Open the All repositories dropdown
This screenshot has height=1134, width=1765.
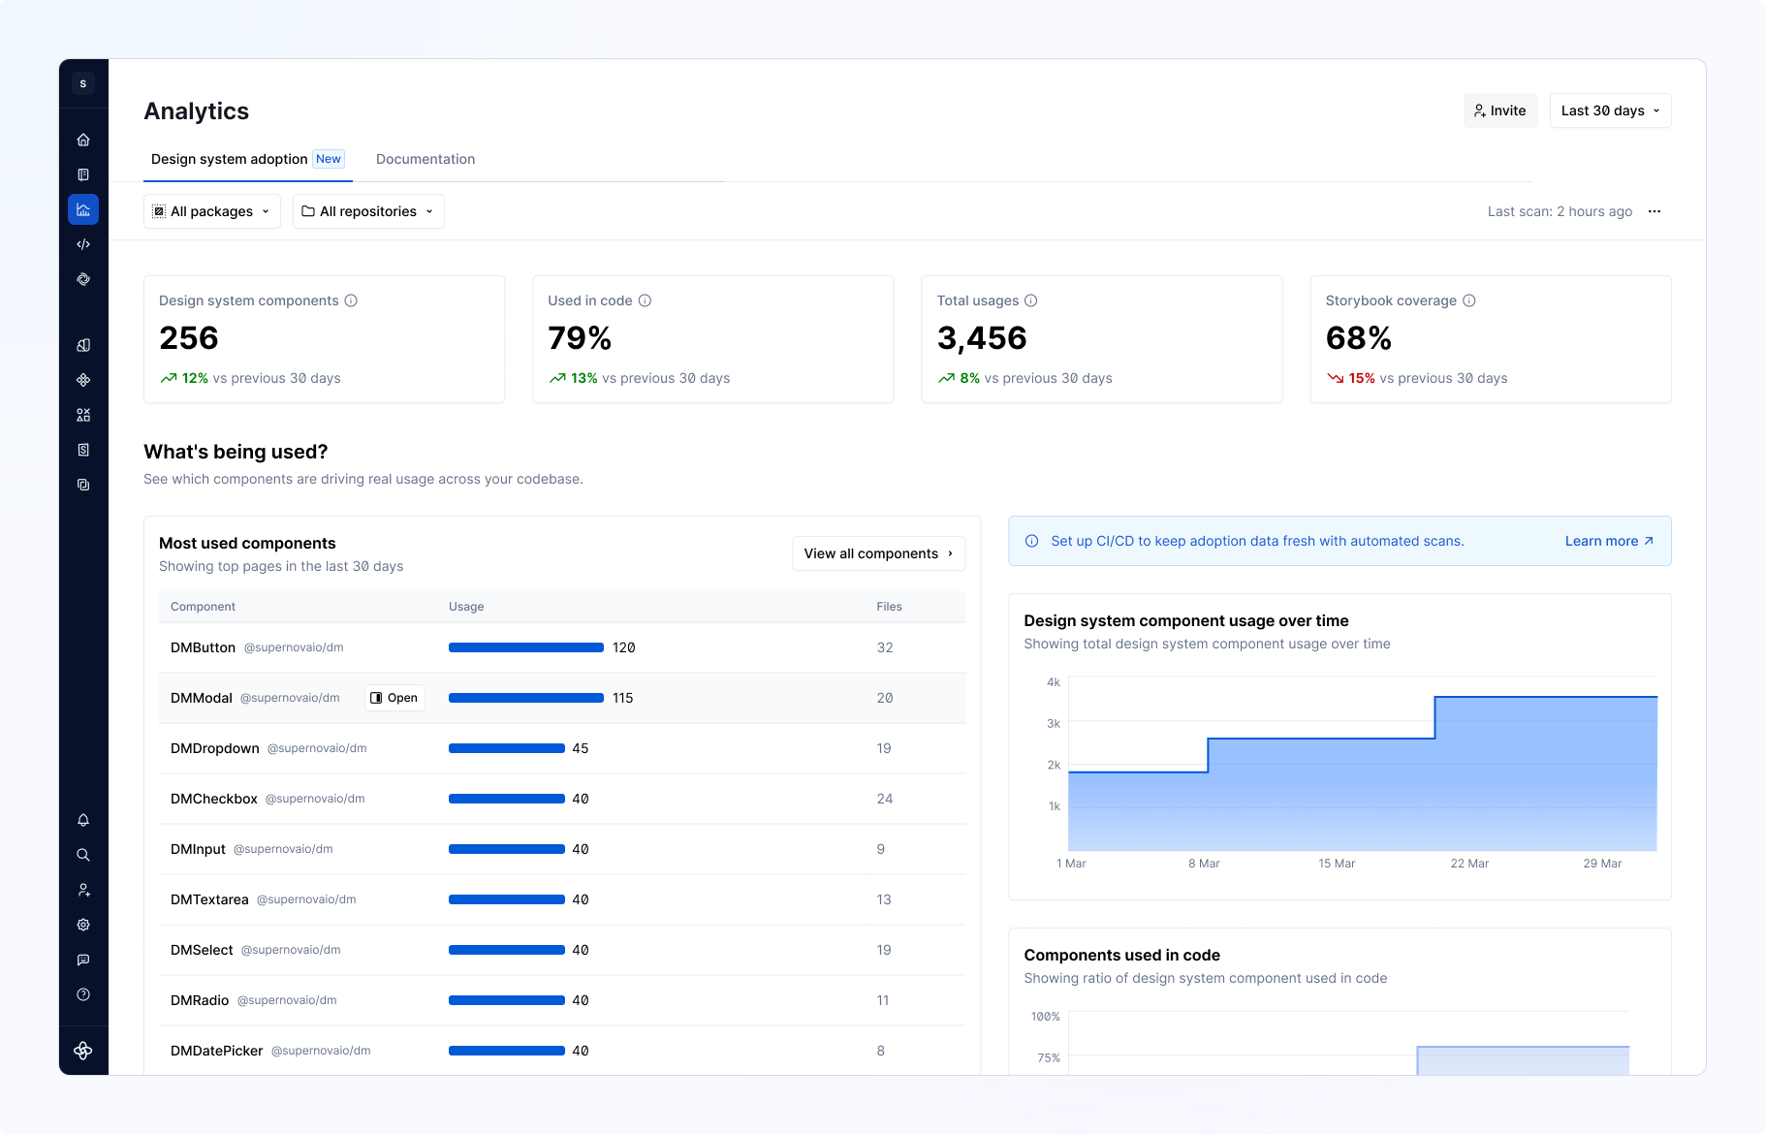tap(368, 211)
